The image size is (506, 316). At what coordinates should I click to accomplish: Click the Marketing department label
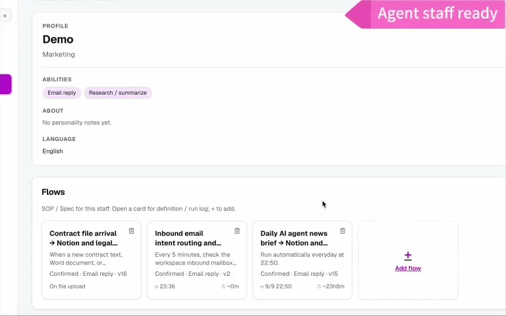click(x=59, y=55)
